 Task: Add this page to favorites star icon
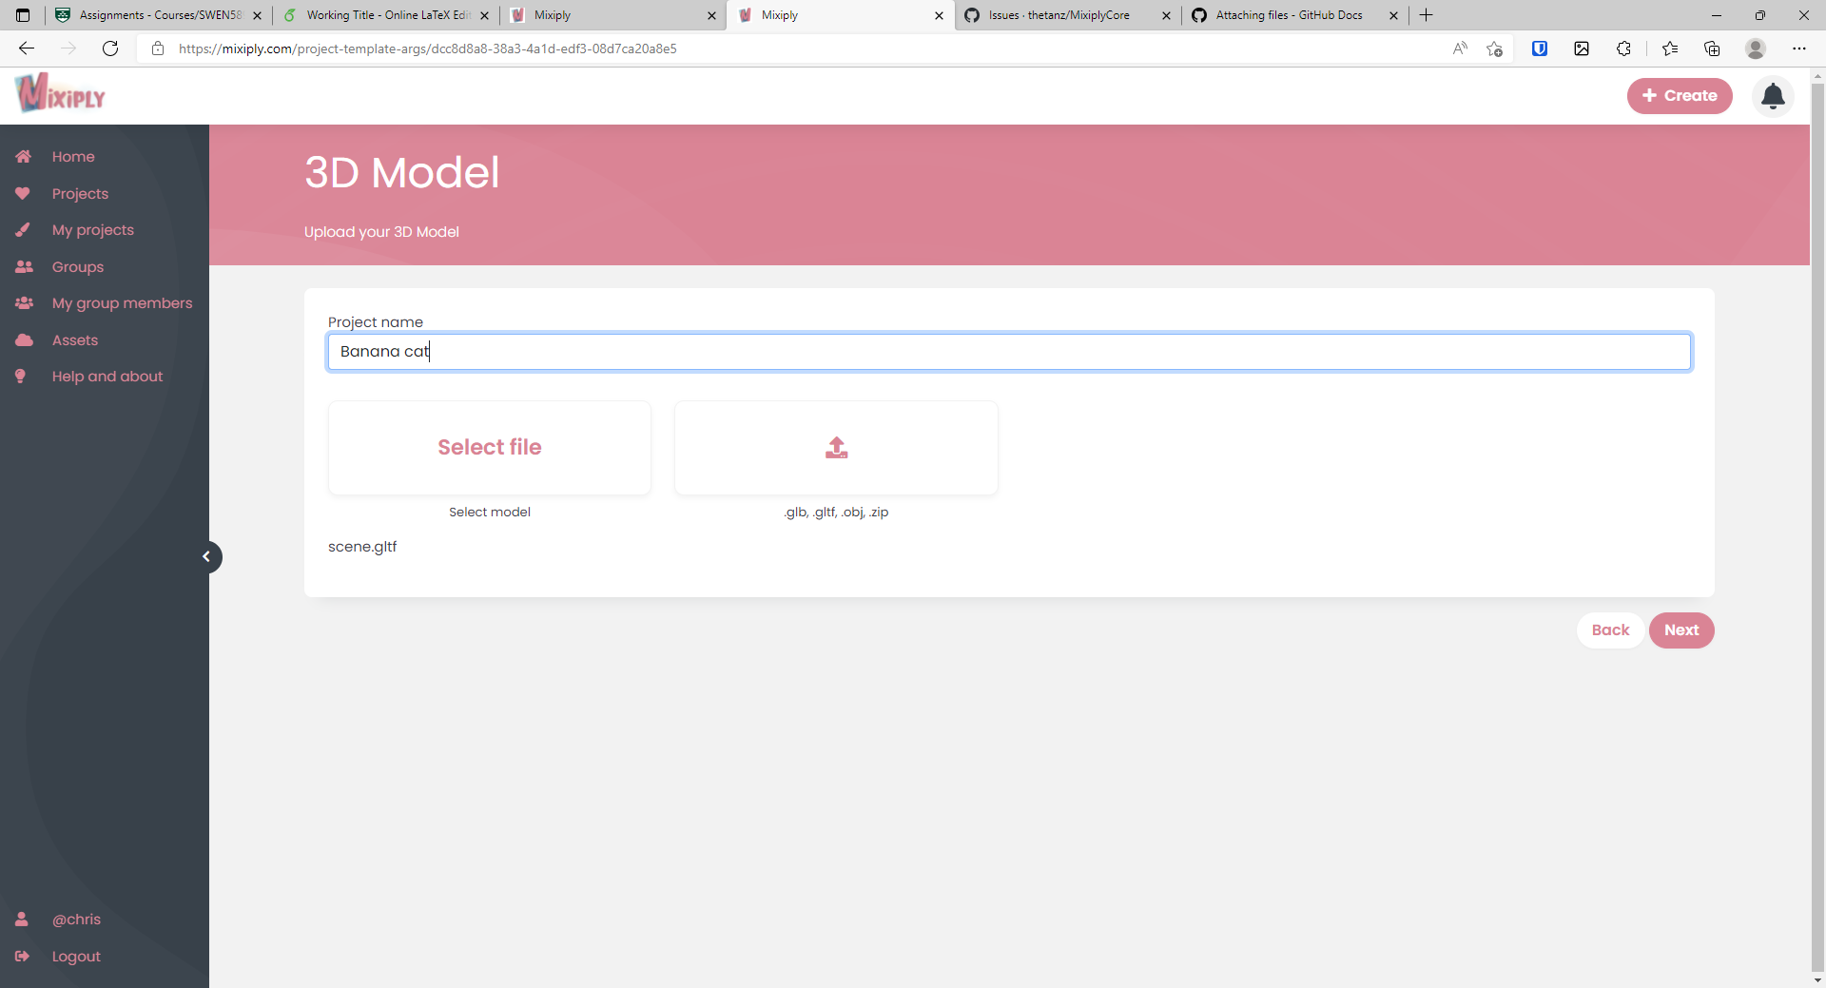point(1494,48)
